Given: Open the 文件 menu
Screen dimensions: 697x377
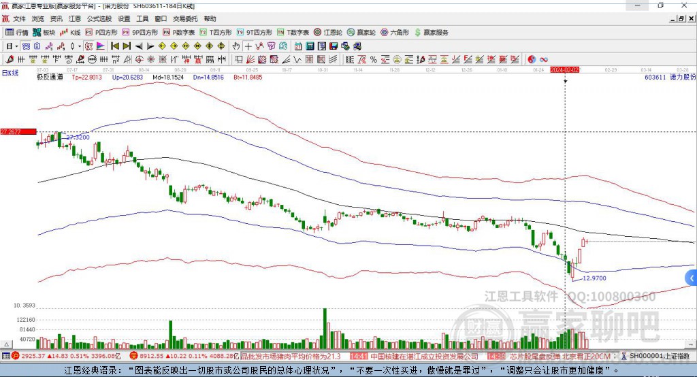Looking at the screenshot, I should coord(19,18).
